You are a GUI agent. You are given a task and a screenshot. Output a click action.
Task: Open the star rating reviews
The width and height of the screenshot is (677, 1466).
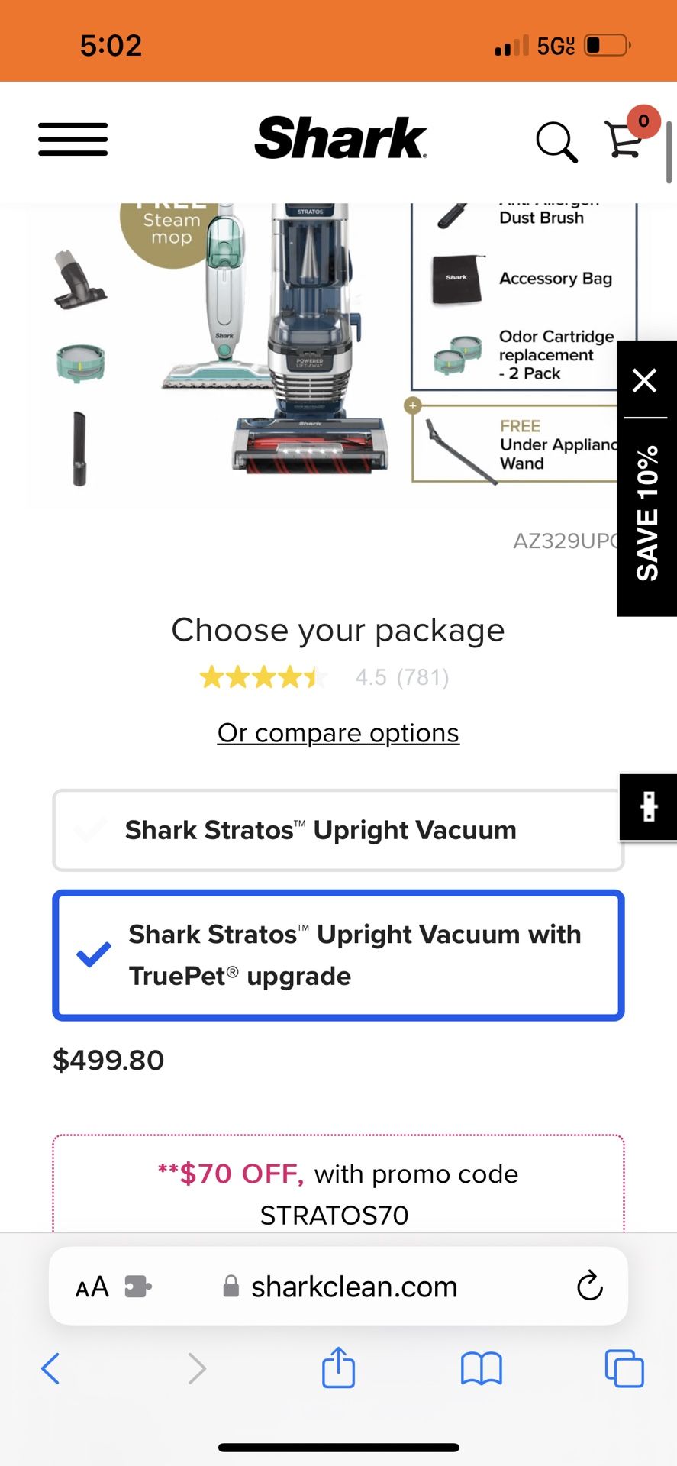pyautogui.click(x=263, y=677)
